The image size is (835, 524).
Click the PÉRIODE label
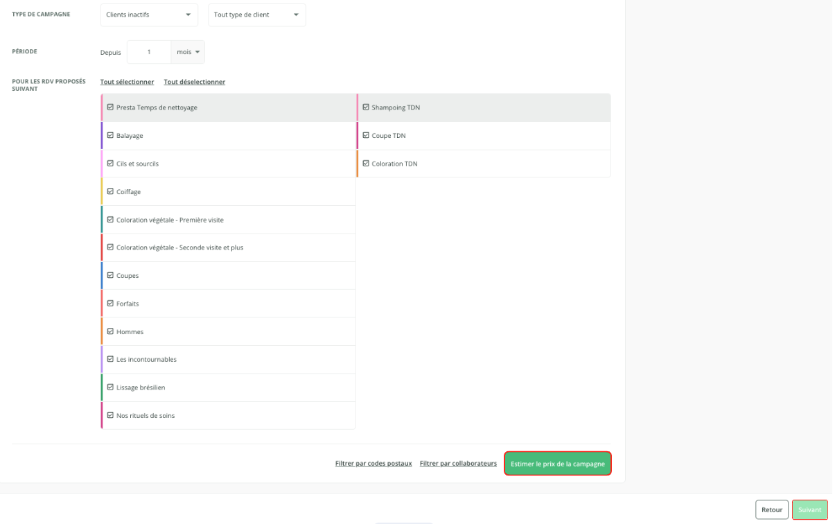tap(24, 51)
